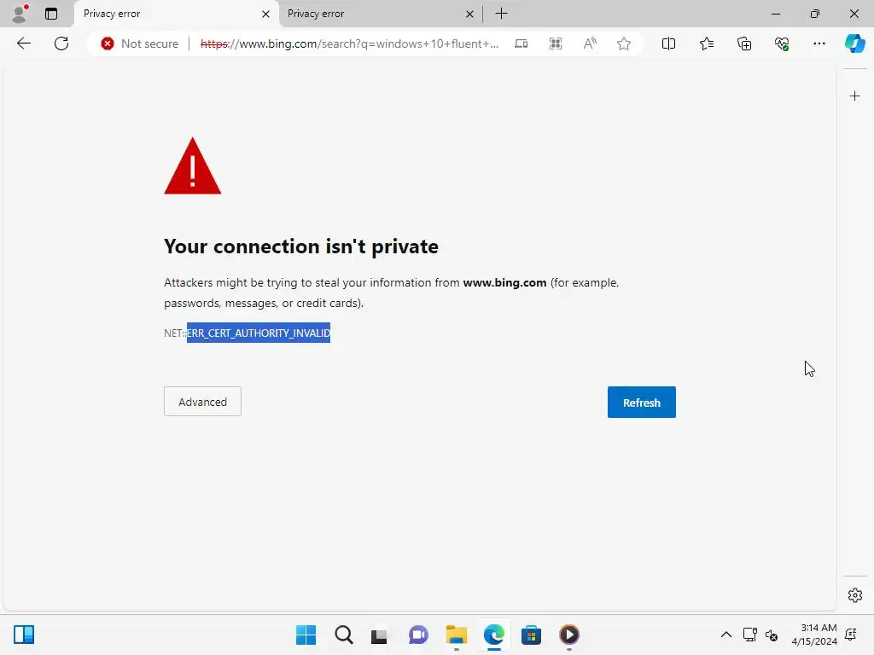874x655 pixels.
Task: Click the red Not secure warning icon
Action: tap(108, 43)
